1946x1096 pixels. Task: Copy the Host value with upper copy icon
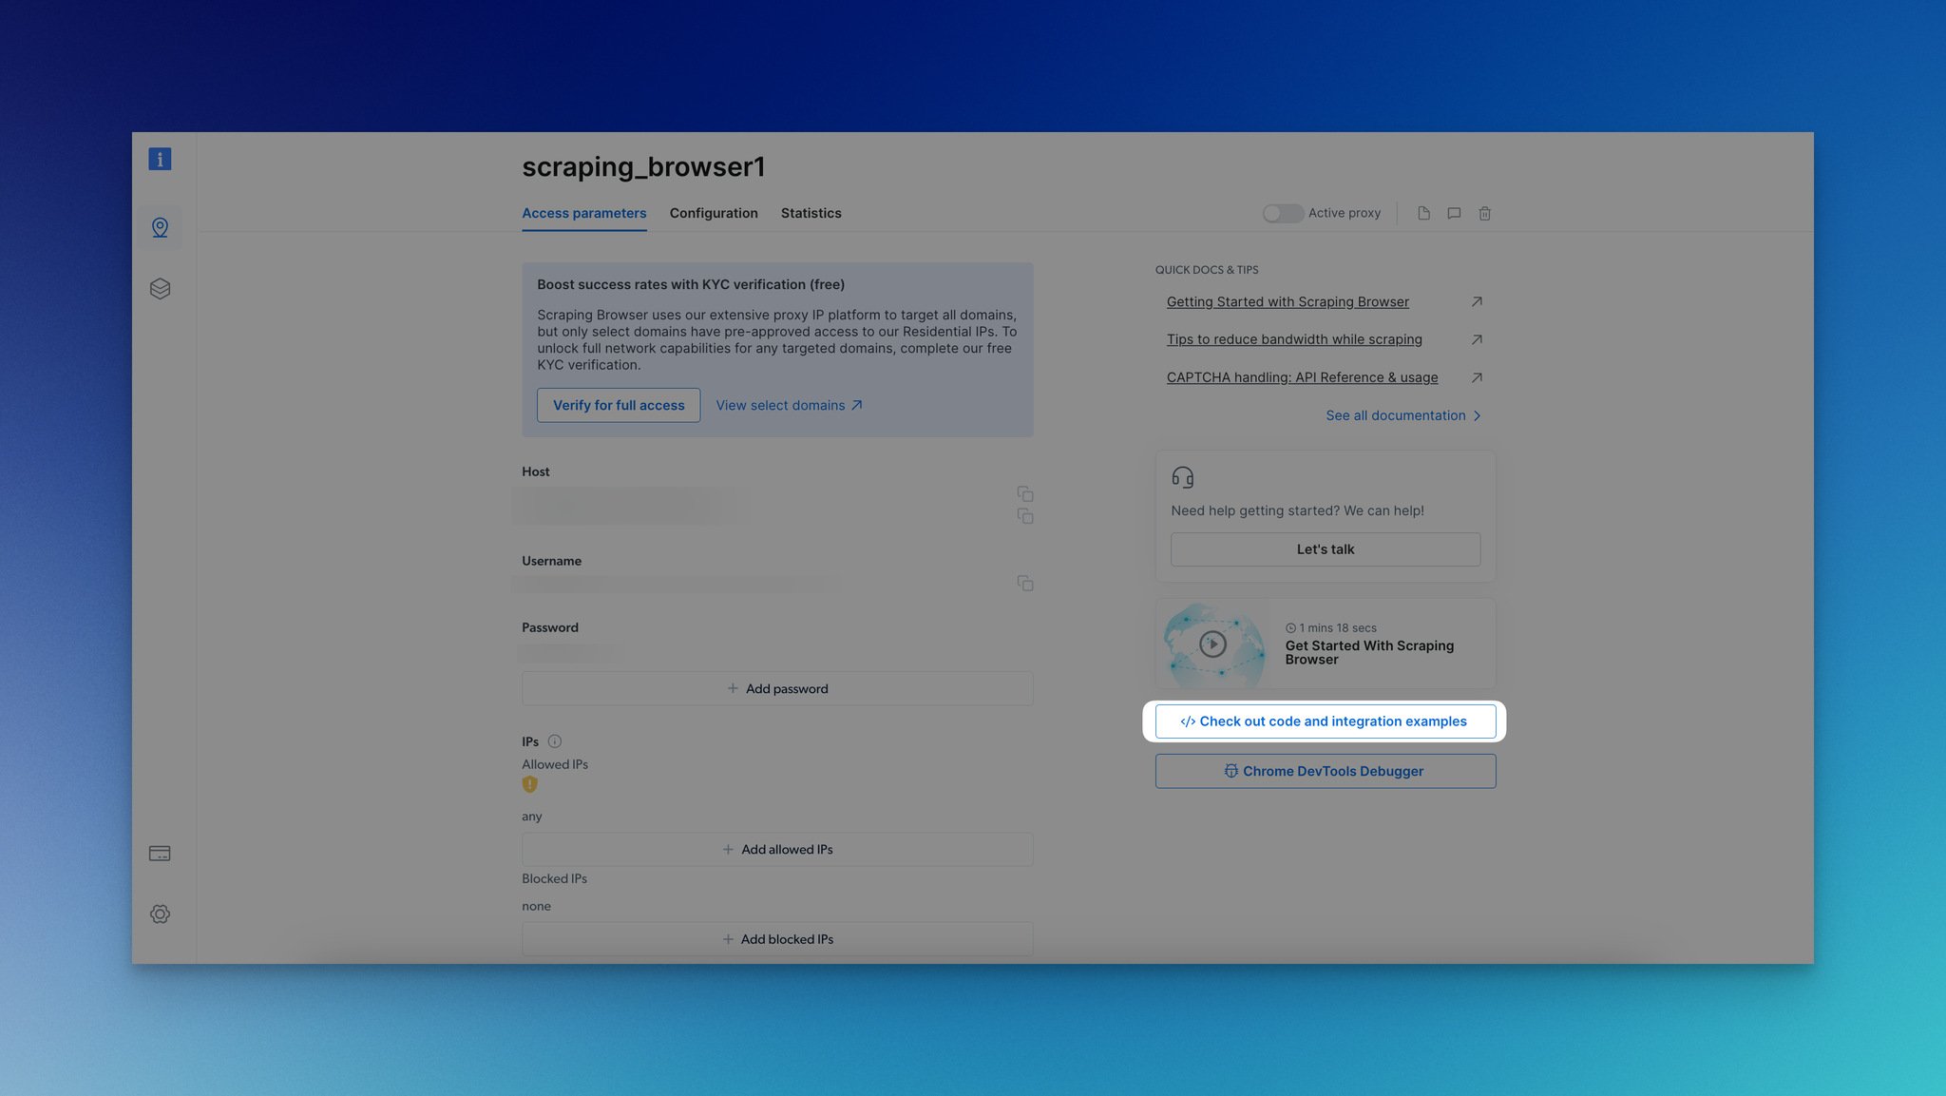pyautogui.click(x=1025, y=493)
